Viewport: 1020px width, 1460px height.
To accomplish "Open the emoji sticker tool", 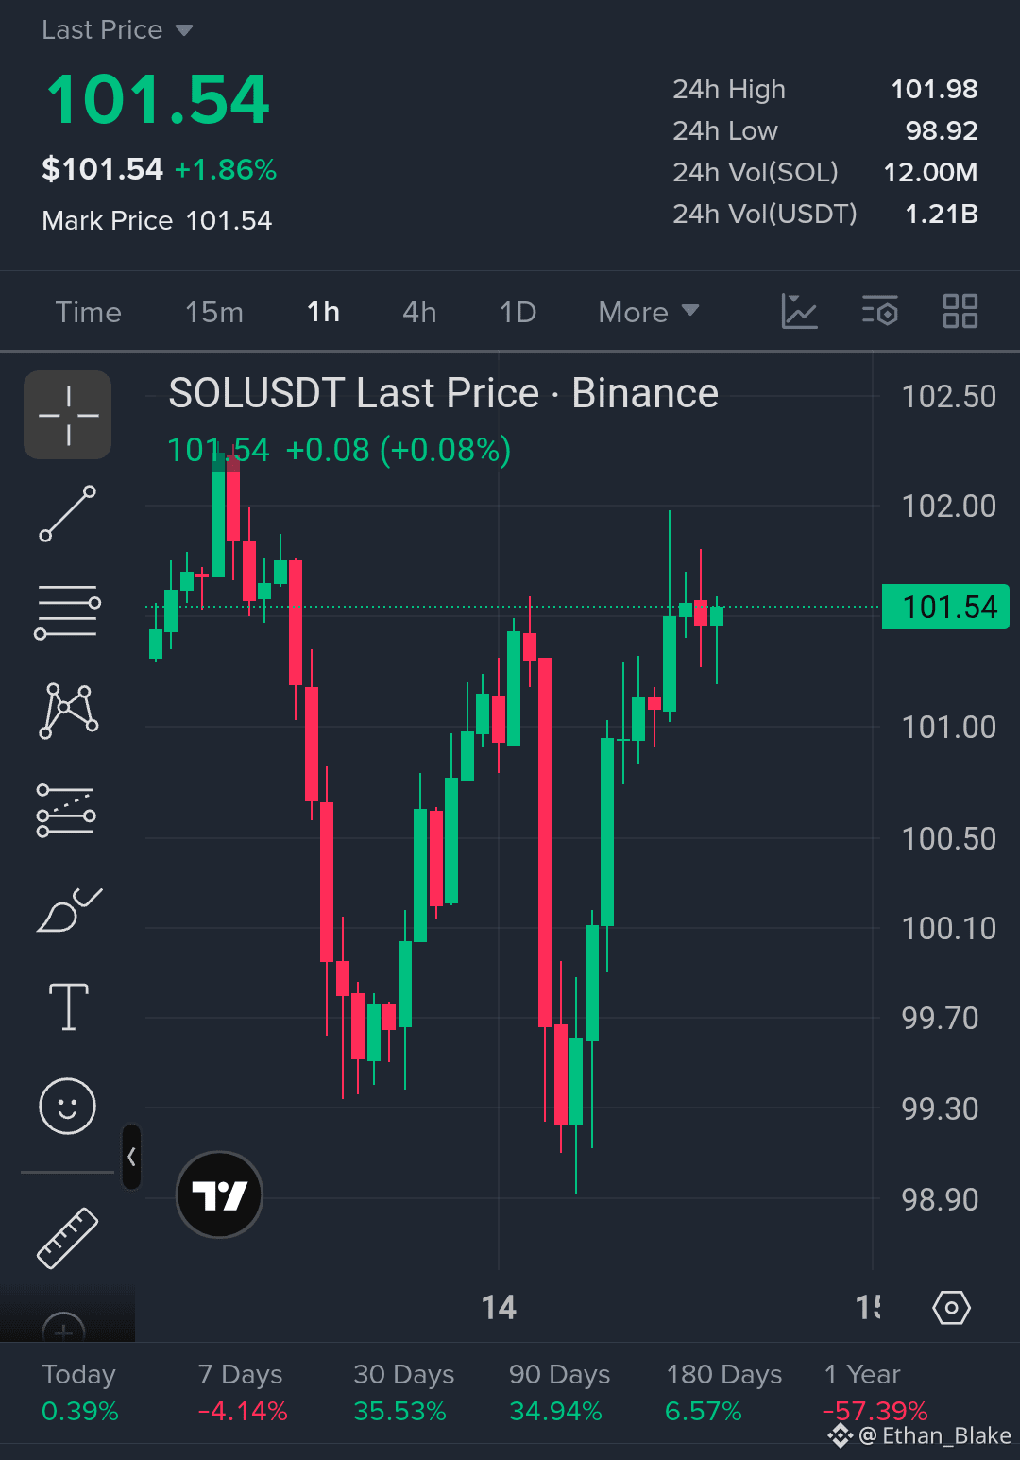I will pos(67,1106).
